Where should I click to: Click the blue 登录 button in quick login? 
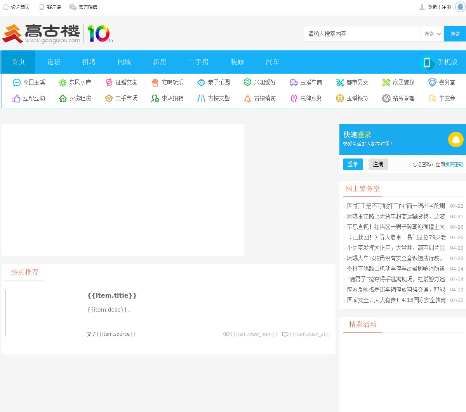353,164
